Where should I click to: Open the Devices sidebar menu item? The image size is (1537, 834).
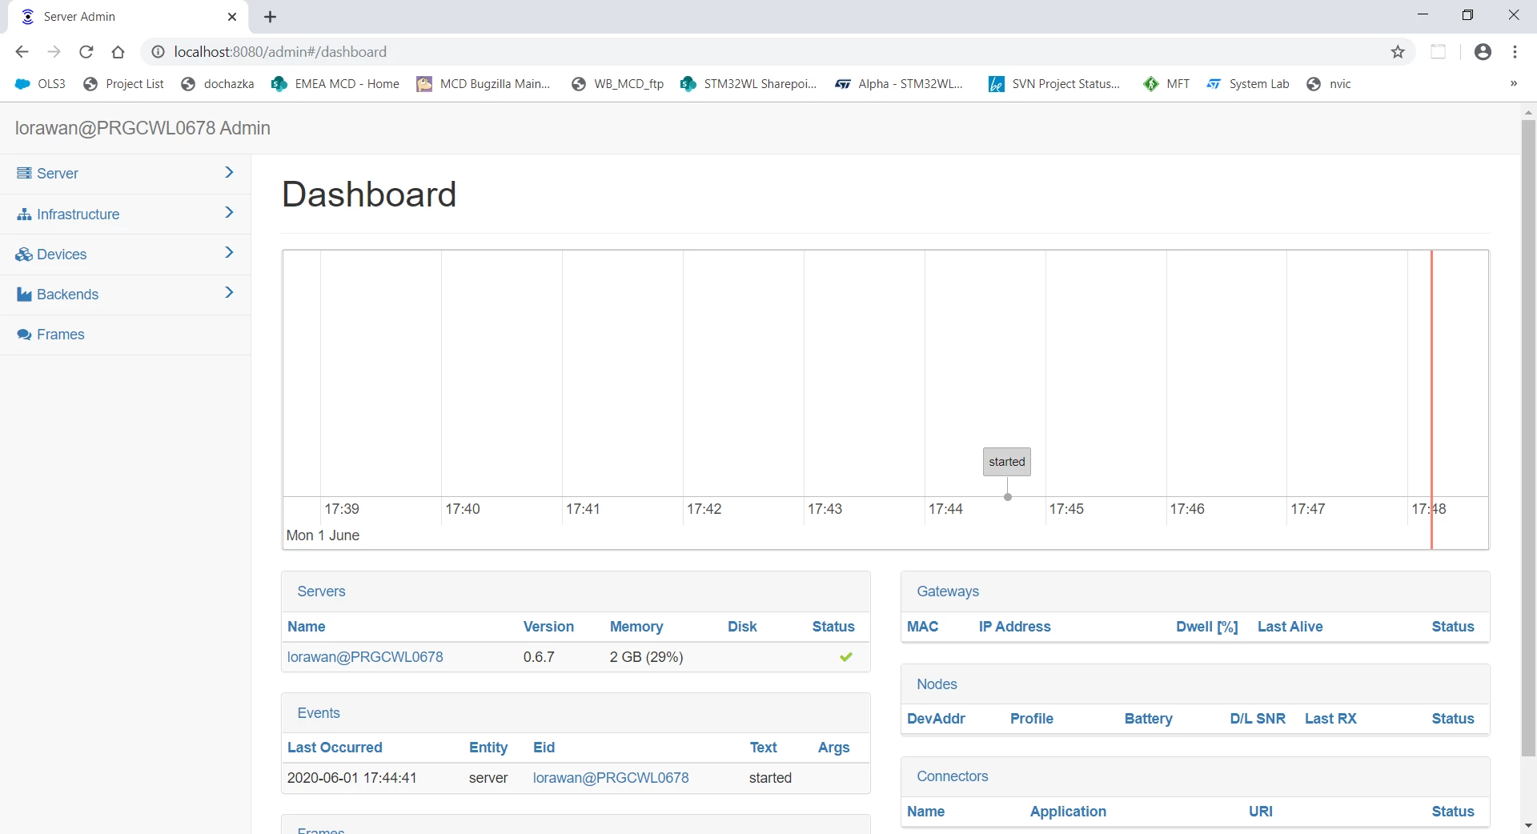pos(125,255)
